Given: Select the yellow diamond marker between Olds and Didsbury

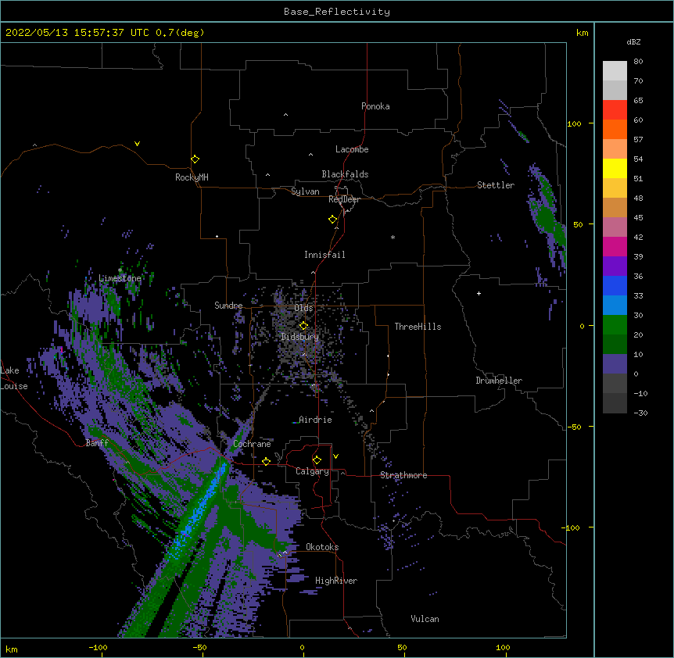Looking at the screenshot, I should tap(303, 326).
